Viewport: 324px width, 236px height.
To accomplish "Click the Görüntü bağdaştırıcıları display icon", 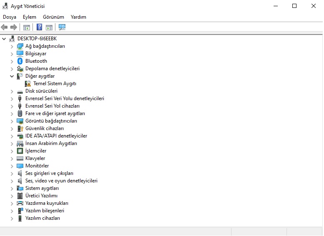I will click(20, 121).
